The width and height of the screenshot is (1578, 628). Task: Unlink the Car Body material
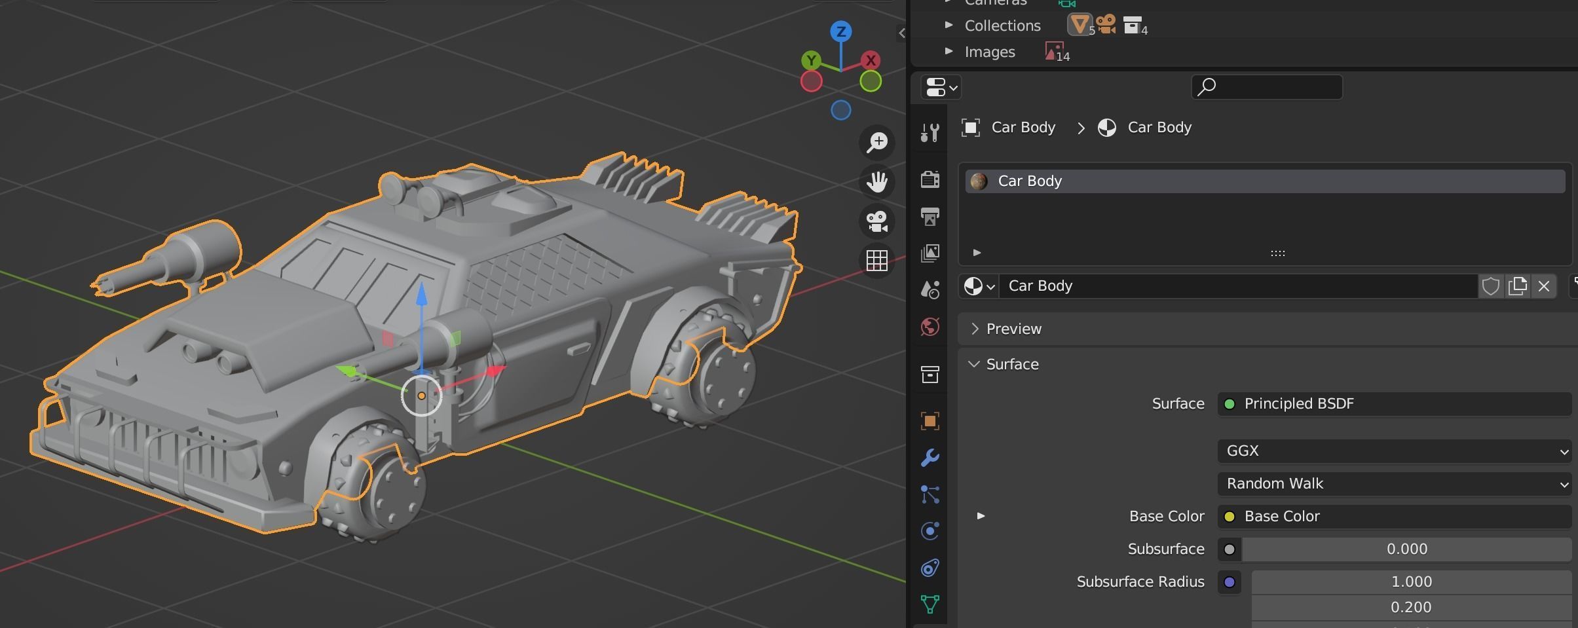tap(1544, 286)
